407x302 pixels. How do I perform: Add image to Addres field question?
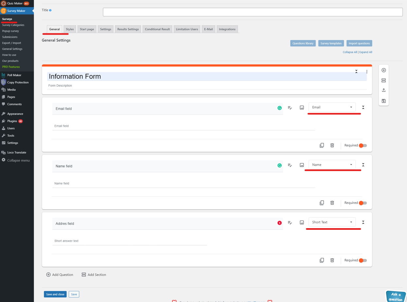coord(302,223)
